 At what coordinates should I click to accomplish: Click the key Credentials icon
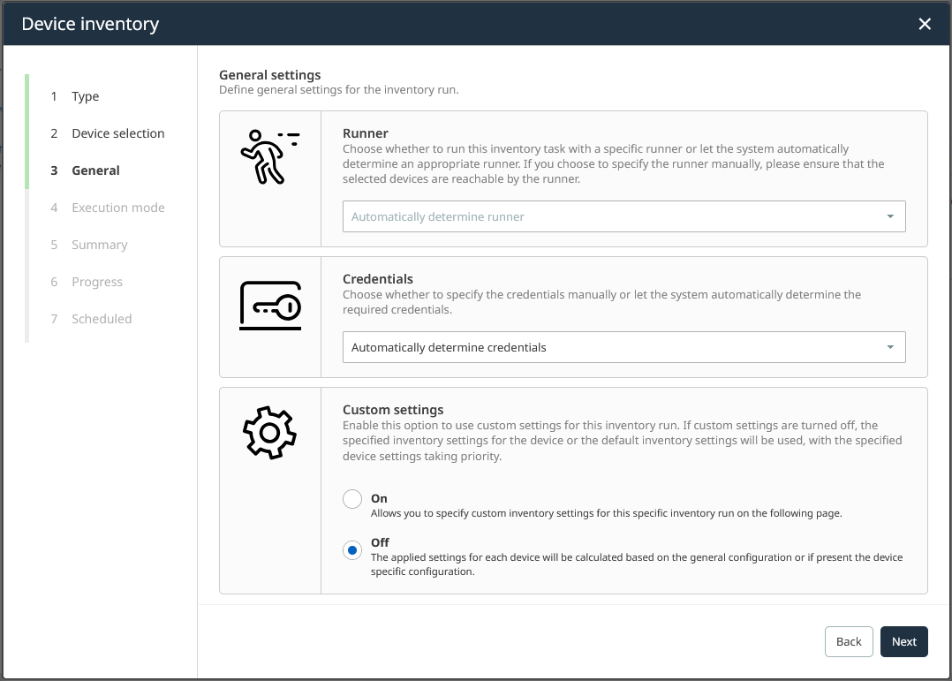(269, 306)
